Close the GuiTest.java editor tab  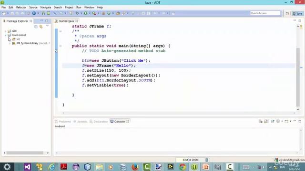[77, 21]
